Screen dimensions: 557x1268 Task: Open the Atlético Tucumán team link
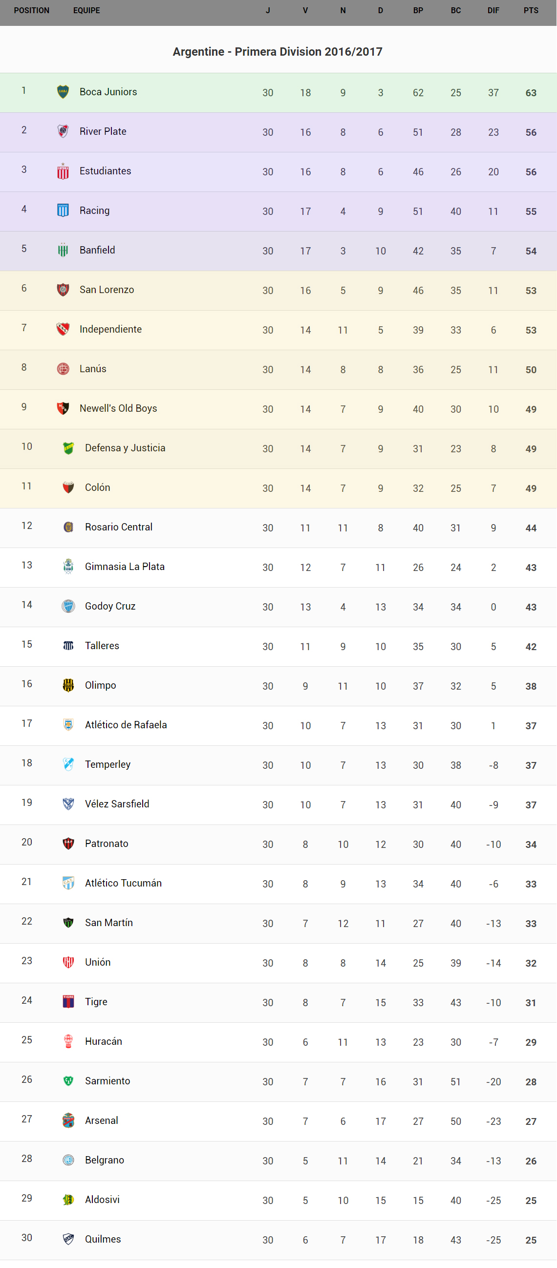[123, 883]
